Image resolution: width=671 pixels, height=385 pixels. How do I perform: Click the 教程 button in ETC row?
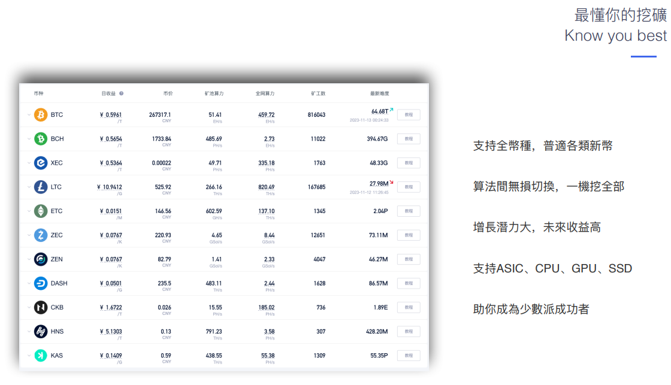click(x=409, y=211)
